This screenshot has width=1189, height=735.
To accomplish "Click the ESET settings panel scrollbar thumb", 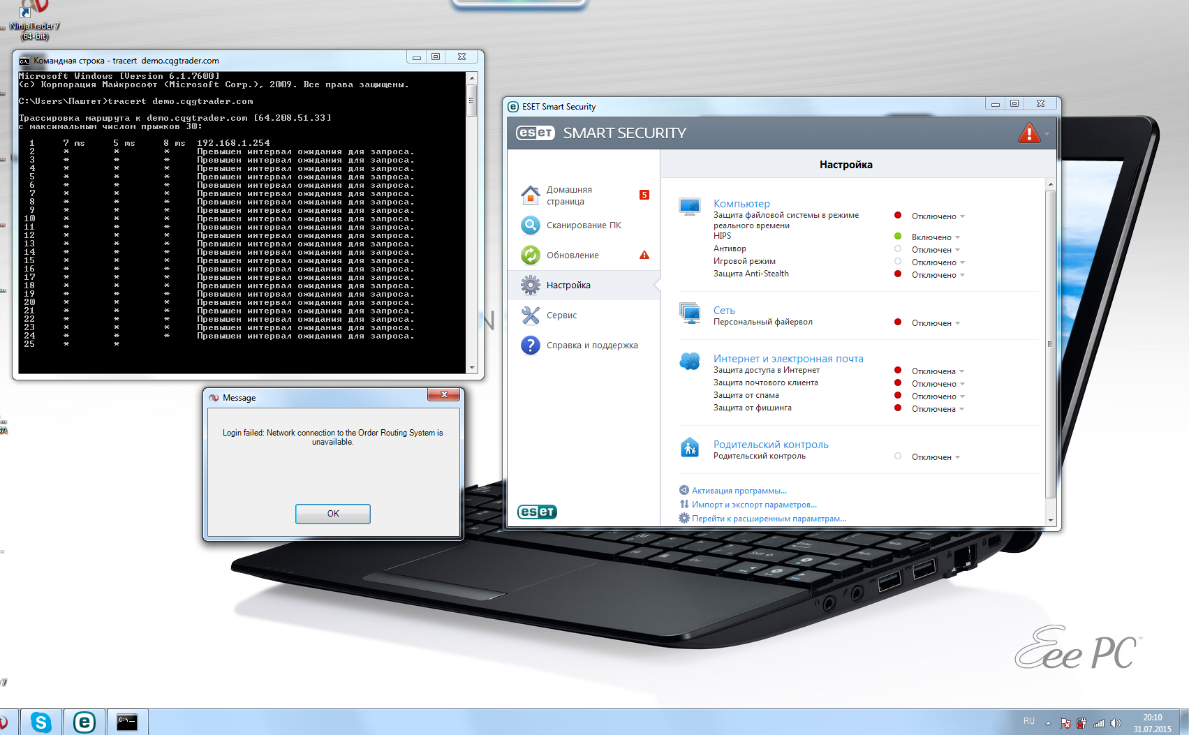I will pyautogui.click(x=1050, y=343).
